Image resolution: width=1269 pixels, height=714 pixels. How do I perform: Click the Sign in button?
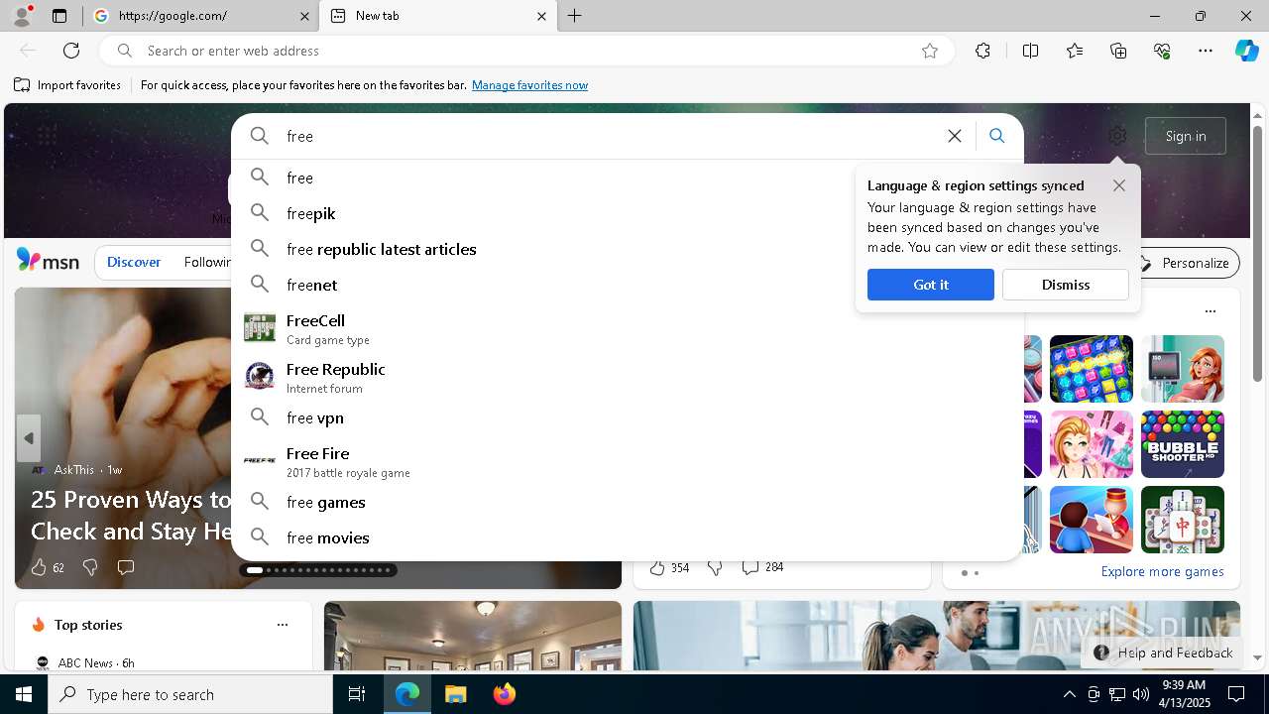click(1186, 136)
